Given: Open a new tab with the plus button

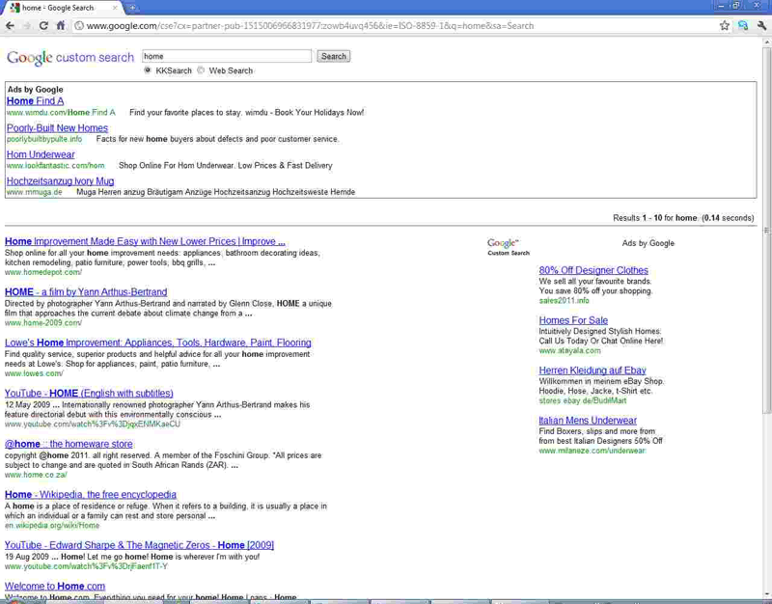Looking at the screenshot, I should point(133,8).
